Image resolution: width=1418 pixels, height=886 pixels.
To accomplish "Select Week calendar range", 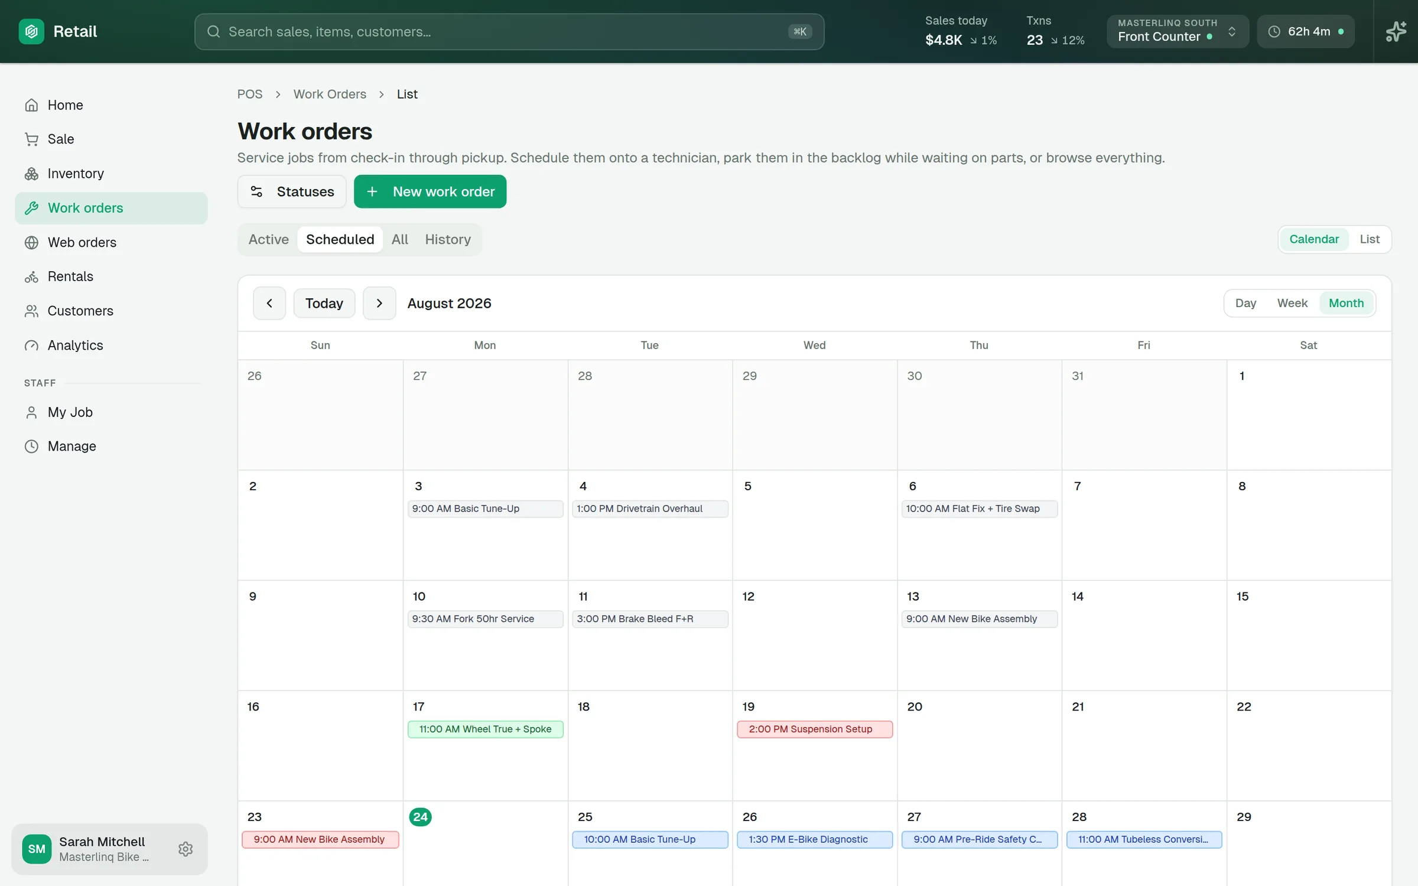I will click(x=1292, y=304).
